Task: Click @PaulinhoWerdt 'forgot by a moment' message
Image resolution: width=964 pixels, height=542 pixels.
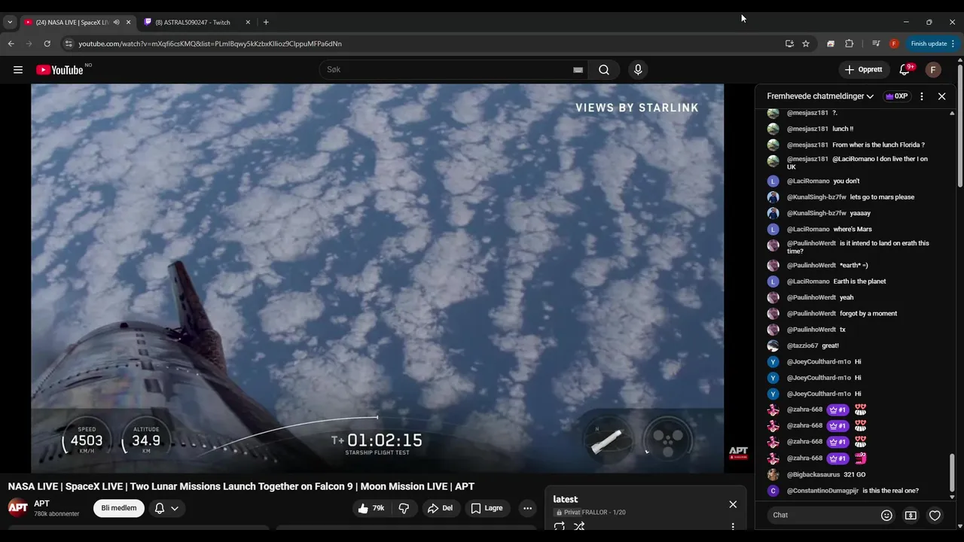Action: coord(868,314)
